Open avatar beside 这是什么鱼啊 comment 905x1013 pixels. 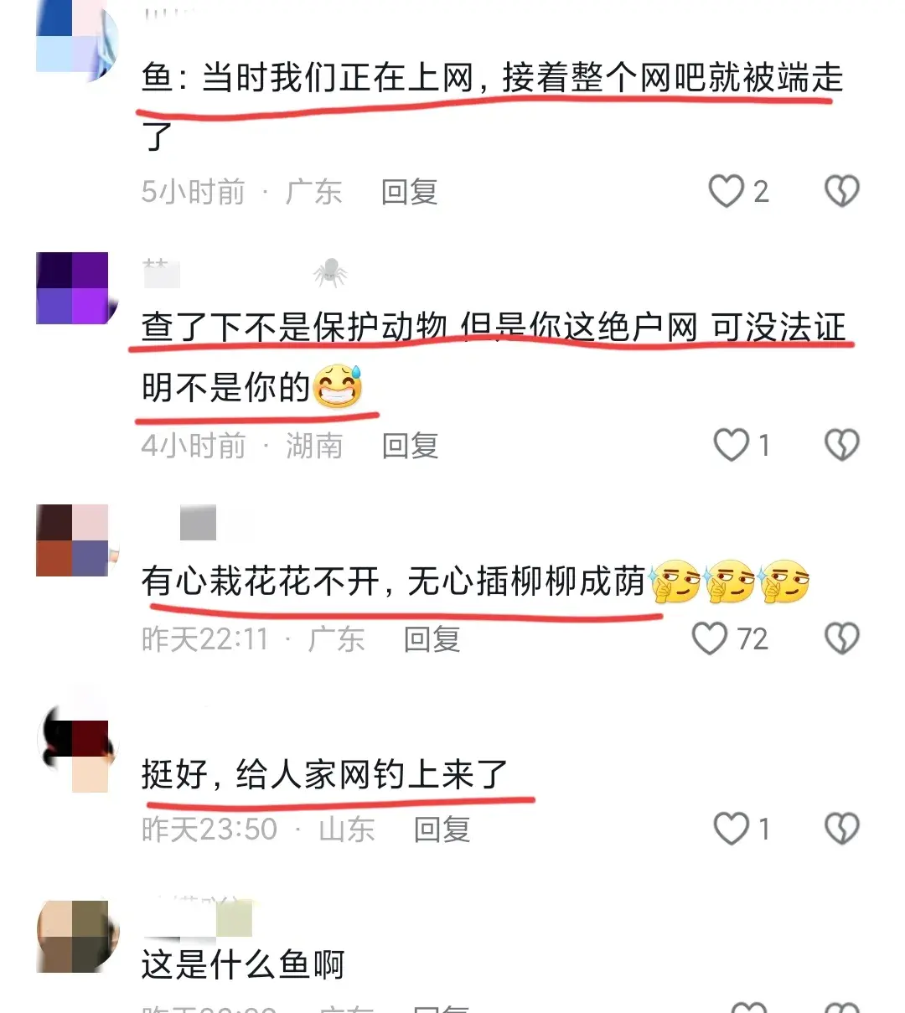click(77, 937)
